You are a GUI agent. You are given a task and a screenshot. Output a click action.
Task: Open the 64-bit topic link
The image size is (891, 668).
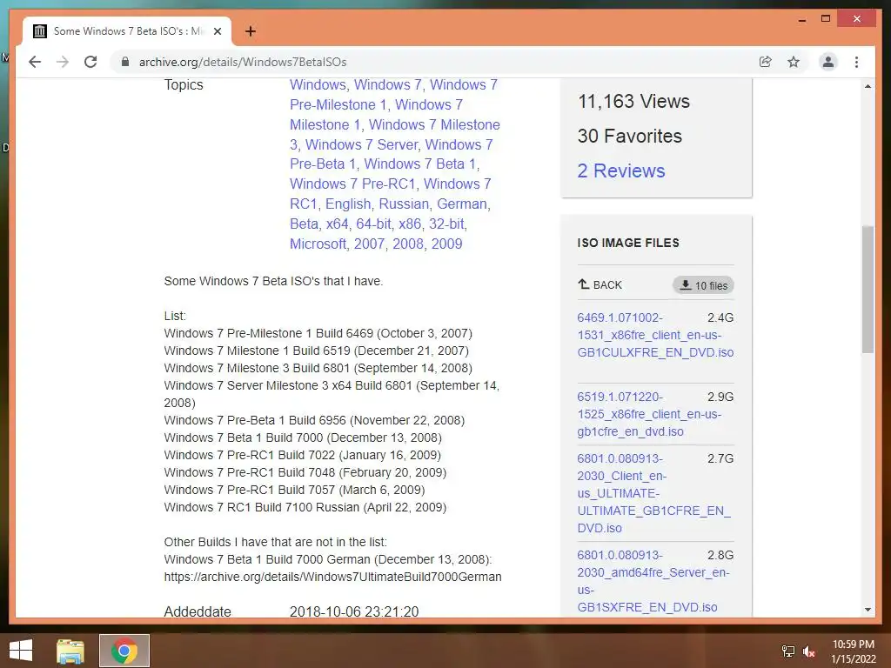(x=373, y=224)
